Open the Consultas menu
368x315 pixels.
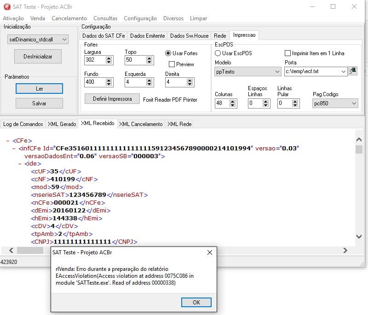coord(105,18)
